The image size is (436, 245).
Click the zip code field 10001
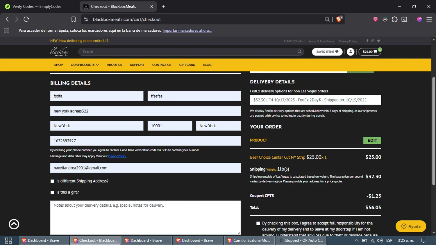pyautogui.click(x=170, y=126)
